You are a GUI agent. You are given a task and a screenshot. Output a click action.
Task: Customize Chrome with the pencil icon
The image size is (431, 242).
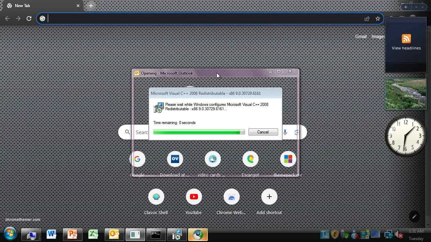coord(415,216)
